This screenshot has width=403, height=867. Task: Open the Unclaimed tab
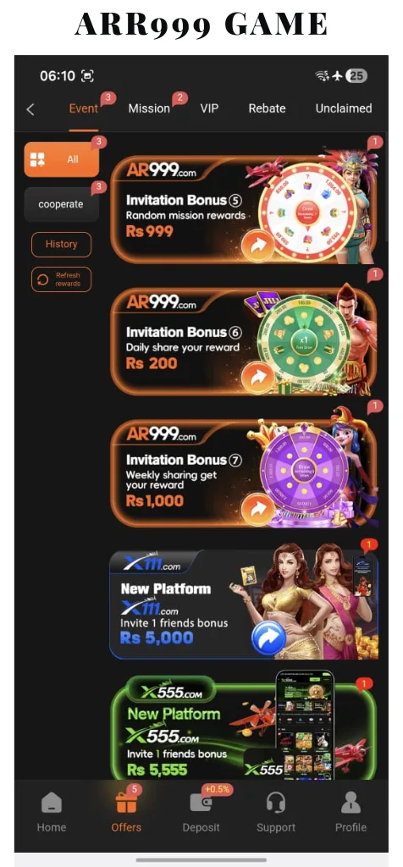tap(343, 108)
